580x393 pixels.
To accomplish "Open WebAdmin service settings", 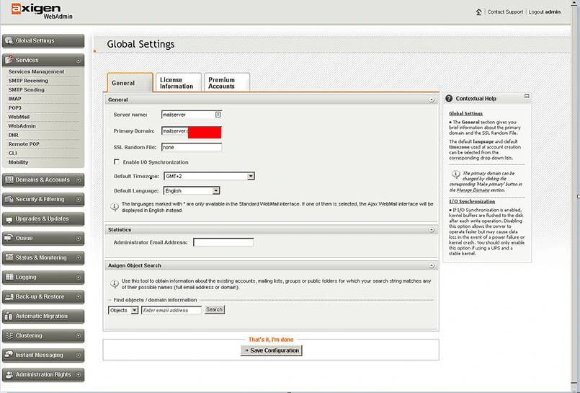I will (x=22, y=125).
